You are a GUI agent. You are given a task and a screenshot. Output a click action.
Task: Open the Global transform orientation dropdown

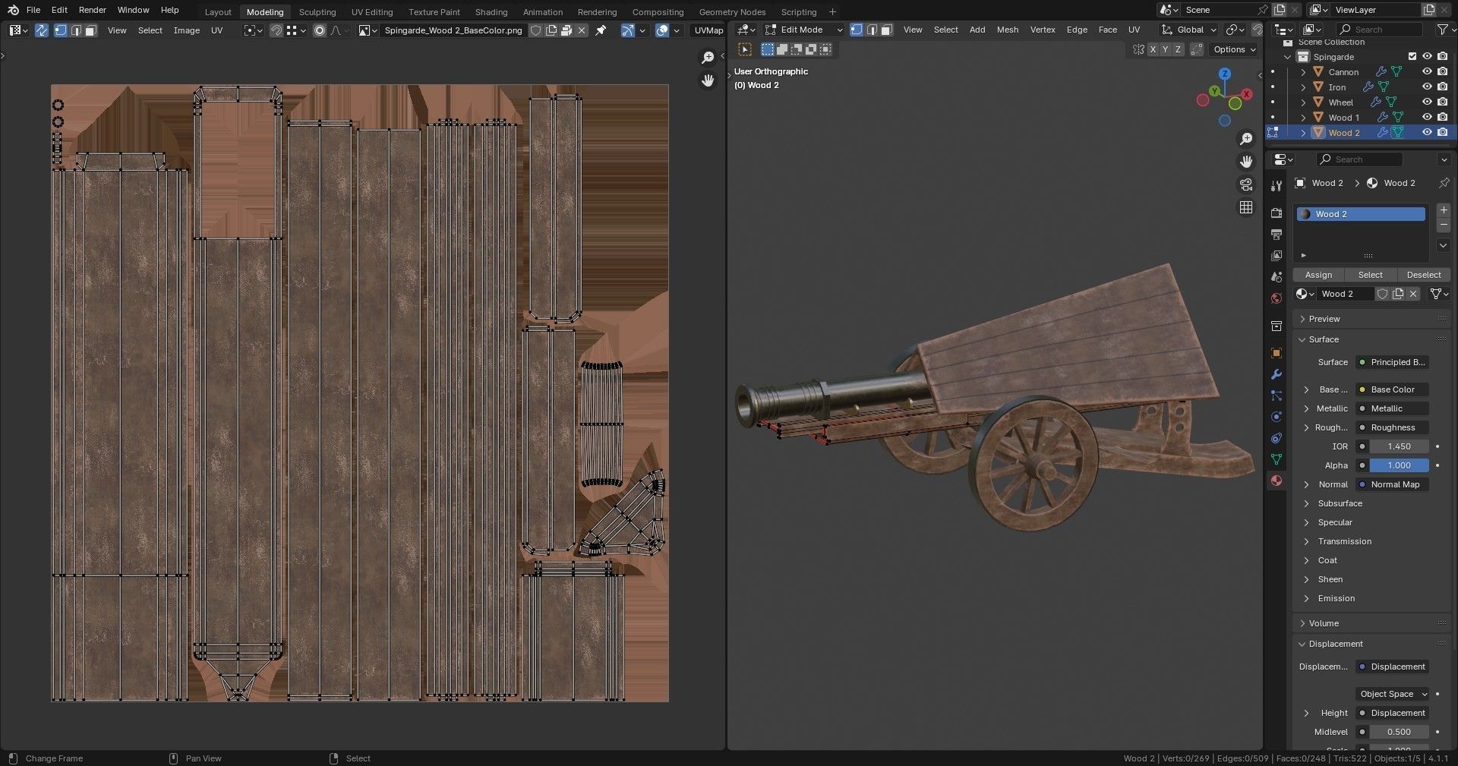[1189, 30]
